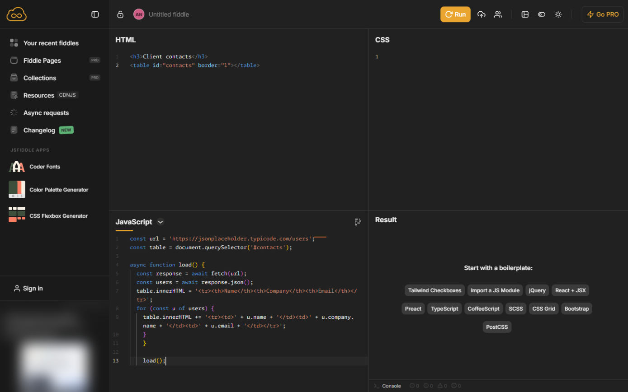Open Coder Fonts app

34,167
